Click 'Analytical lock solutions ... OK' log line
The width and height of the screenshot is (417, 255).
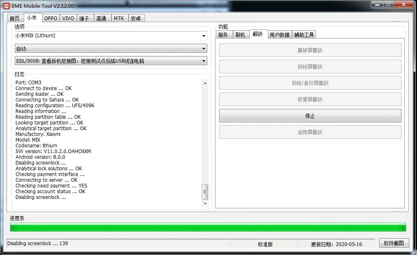coord(49,169)
